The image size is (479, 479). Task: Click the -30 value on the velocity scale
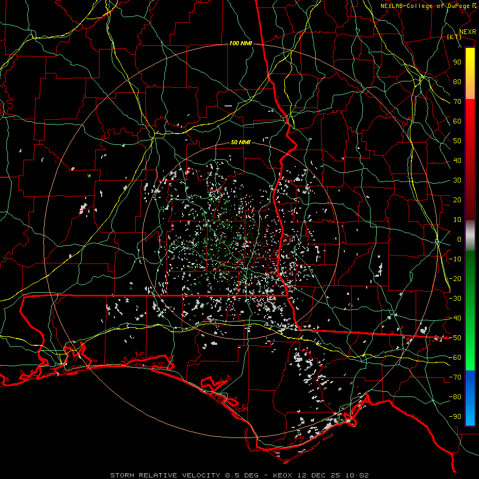[455, 299]
